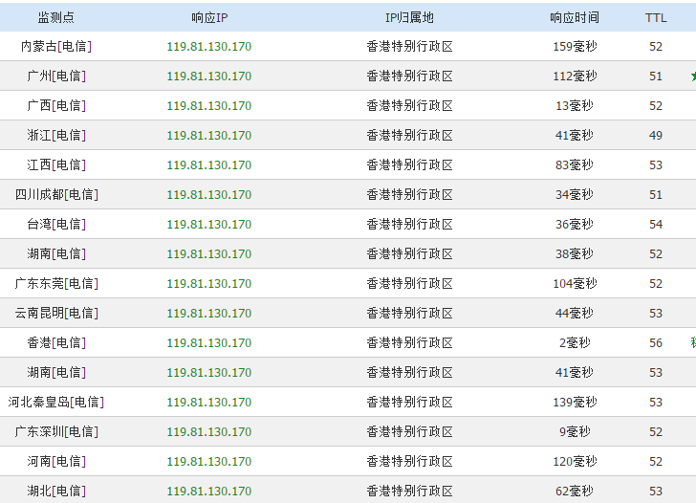Open IP 119.81.130.170 in 香港 row

[x=209, y=343]
